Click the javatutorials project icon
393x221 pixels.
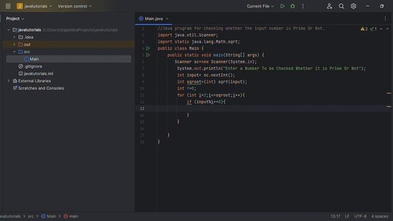(20, 6)
